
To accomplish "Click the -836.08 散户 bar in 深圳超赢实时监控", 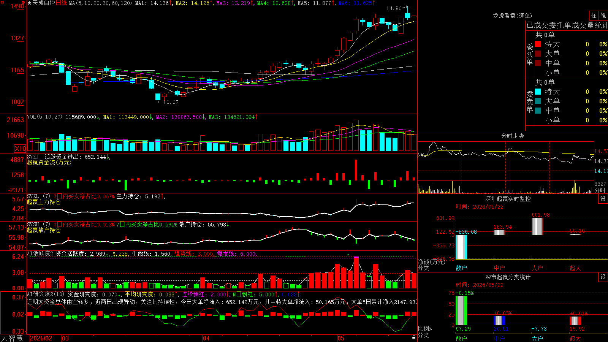I will point(461,247).
